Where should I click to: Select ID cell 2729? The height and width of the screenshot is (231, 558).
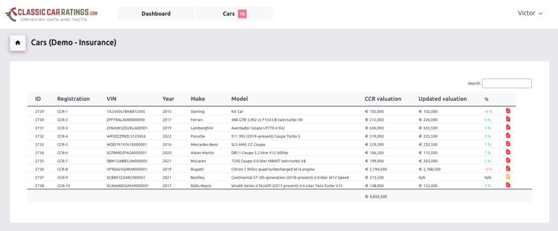tap(39, 111)
